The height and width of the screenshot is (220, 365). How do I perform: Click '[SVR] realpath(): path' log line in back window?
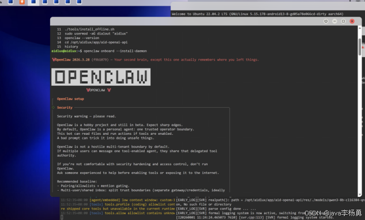coord(270,200)
